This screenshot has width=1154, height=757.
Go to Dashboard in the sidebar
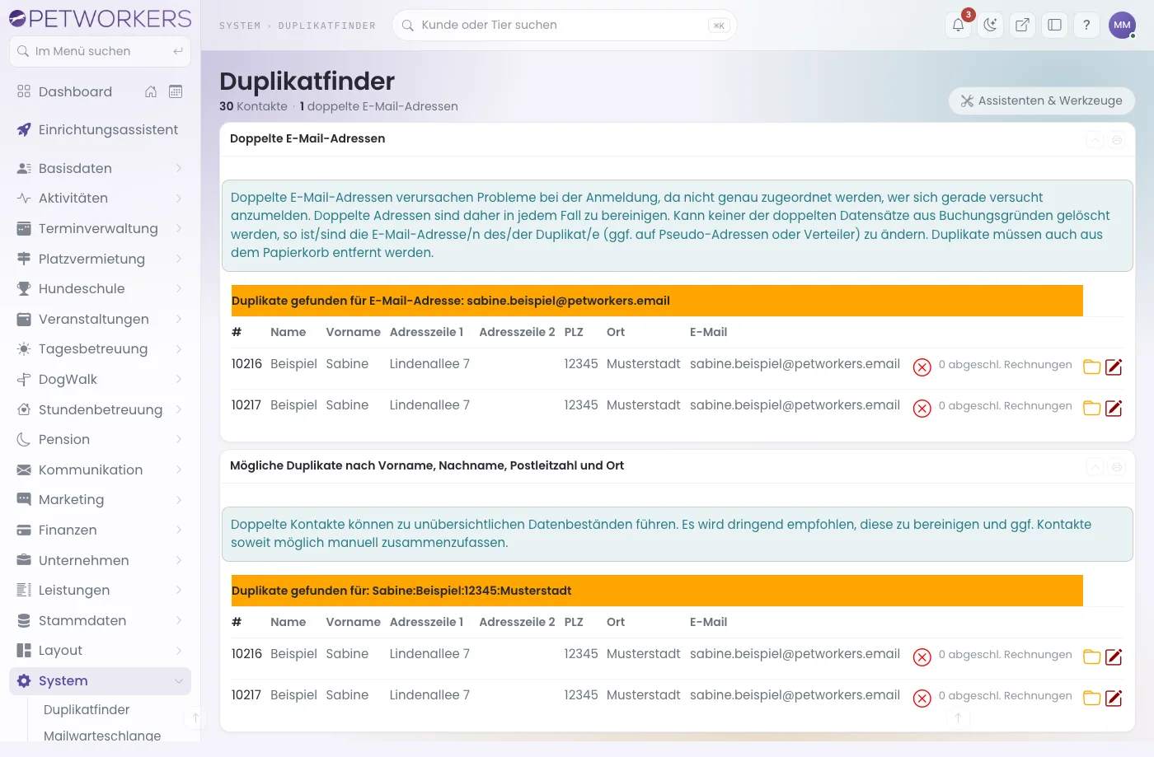[x=75, y=91]
